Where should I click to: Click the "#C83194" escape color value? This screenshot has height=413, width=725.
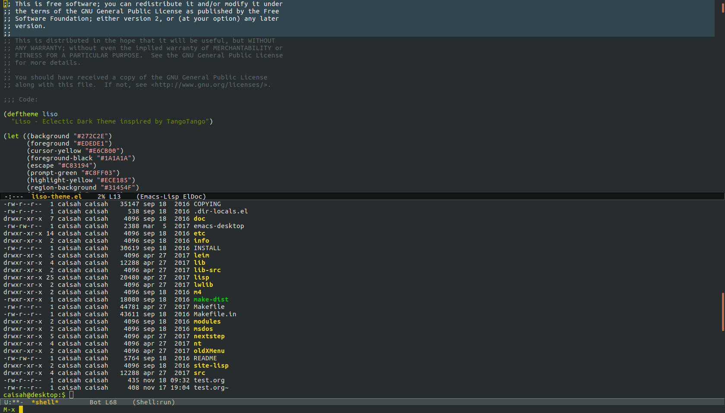[75, 165]
